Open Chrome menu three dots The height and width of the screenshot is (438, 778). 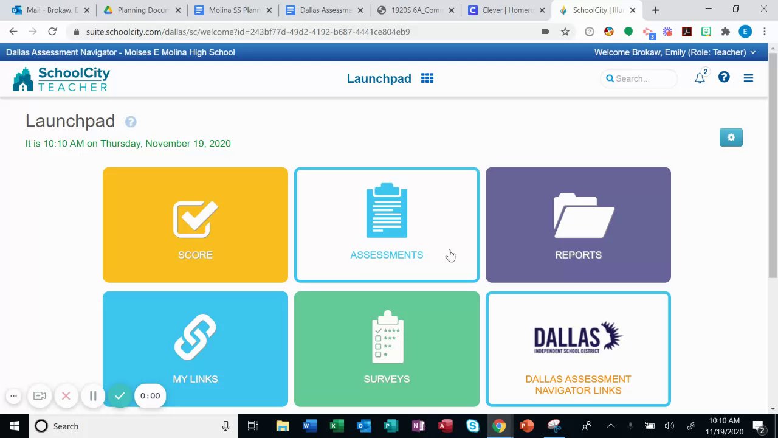[x=764, y=32]
